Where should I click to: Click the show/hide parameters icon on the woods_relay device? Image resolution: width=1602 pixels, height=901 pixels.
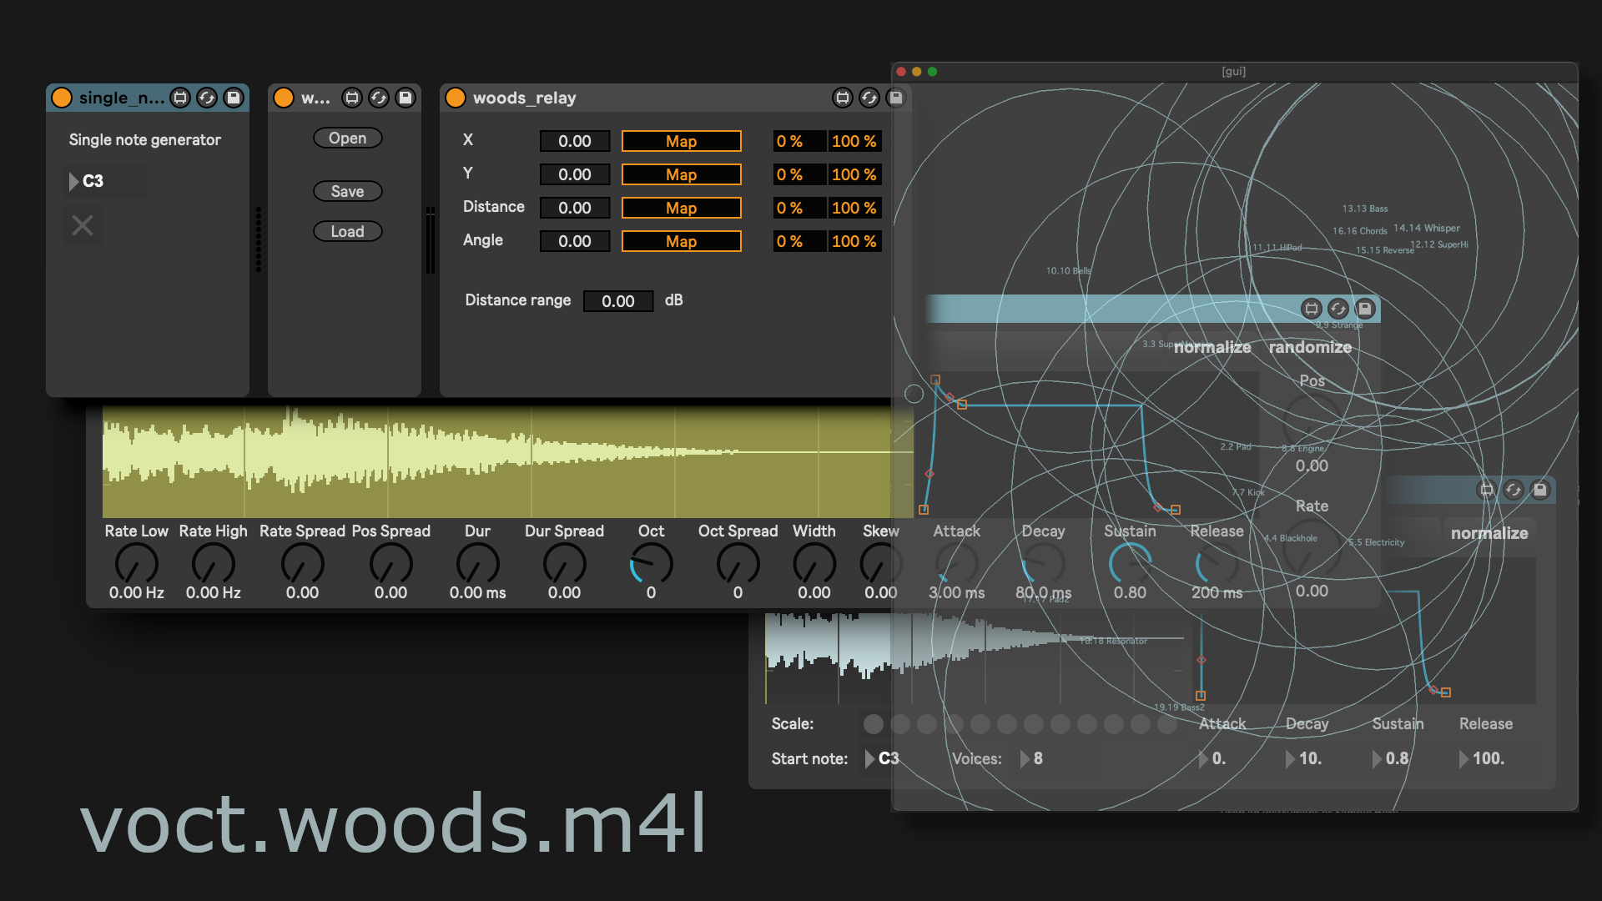click(843, 98)
